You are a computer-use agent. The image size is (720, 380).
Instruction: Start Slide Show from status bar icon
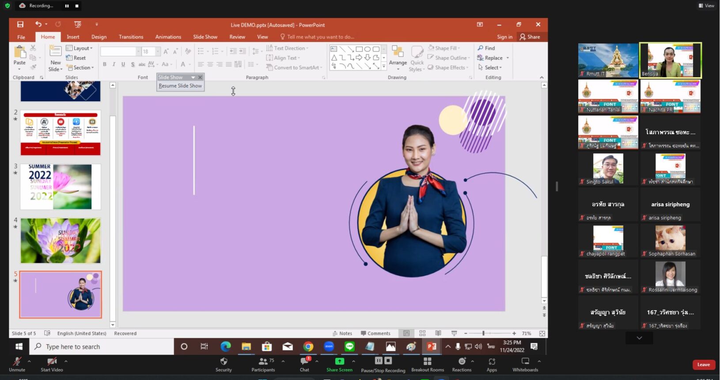click(x=454, y=333)
